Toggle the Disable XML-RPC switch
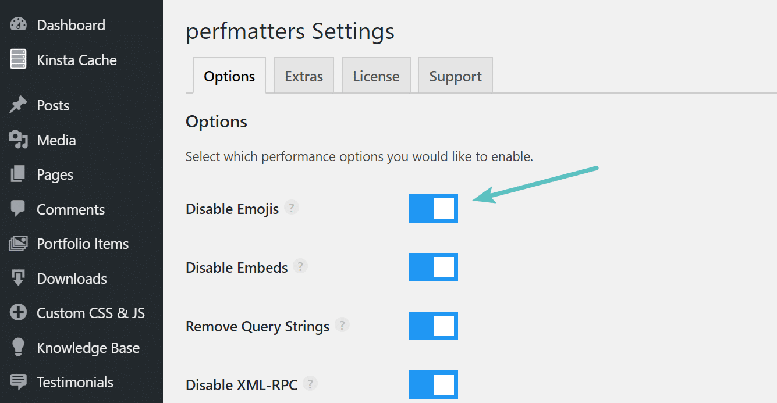 [434, 384]
